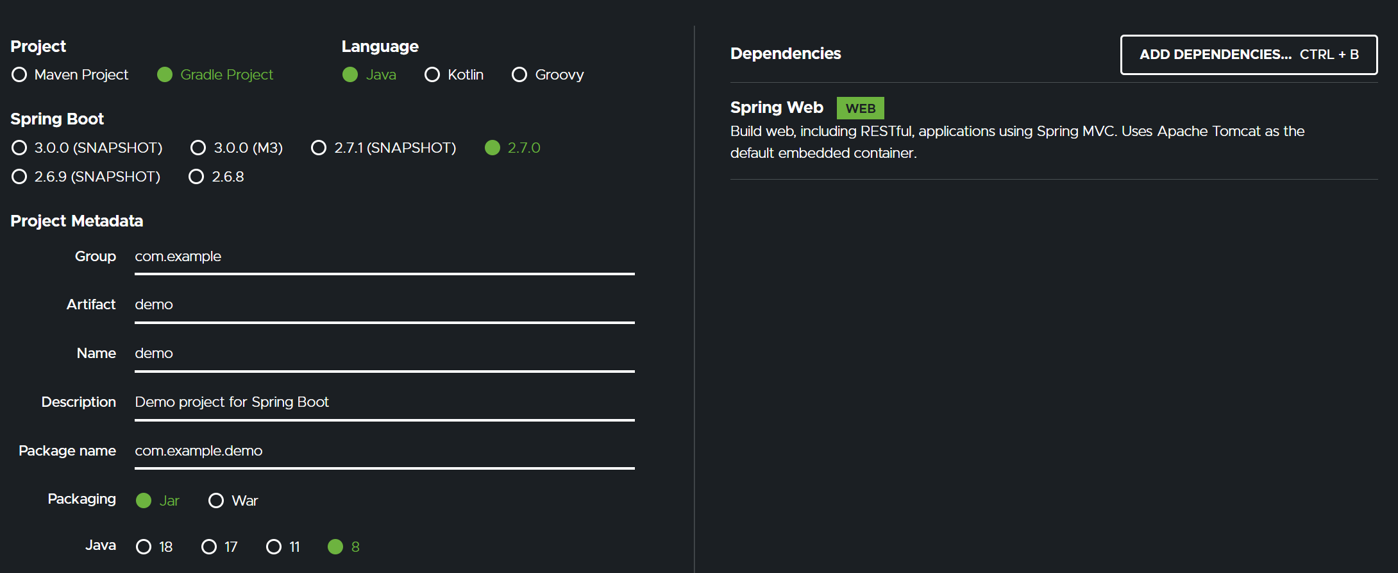
Task: Click the Artifact input field
Action: 385,305
